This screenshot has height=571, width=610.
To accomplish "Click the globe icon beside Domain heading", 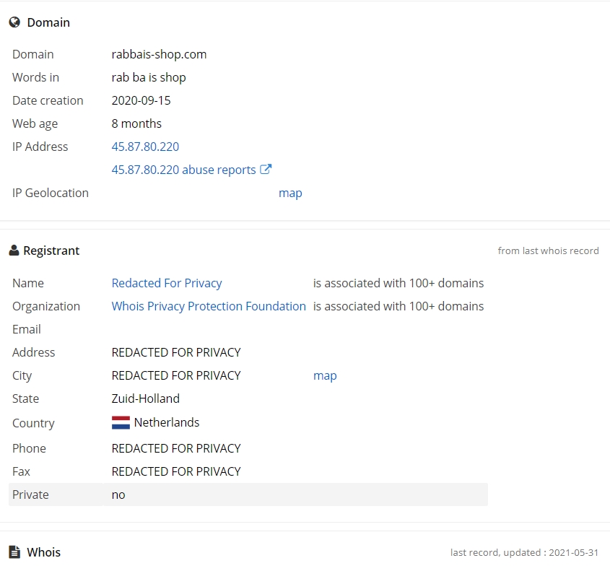I will point(14,22).
